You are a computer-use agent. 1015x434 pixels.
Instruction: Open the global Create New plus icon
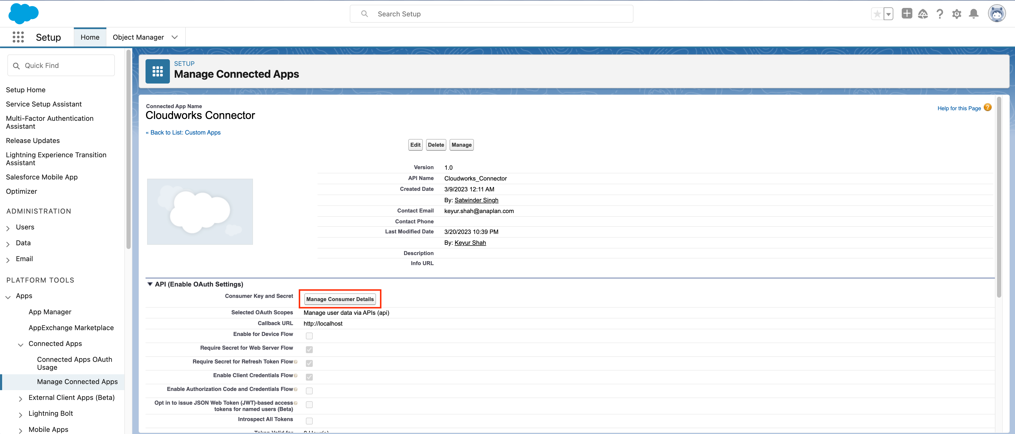[907, 13]
